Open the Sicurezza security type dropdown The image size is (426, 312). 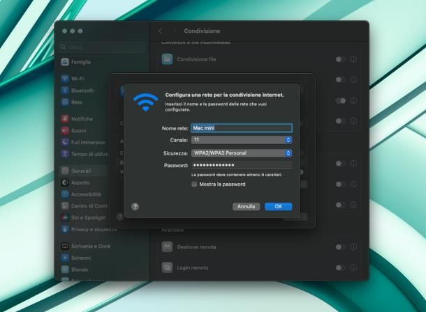[x=242, y=153]
